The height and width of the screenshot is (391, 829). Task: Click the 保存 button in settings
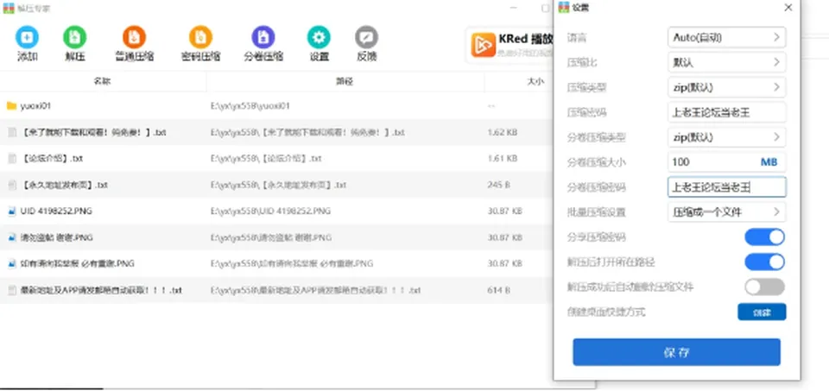coord(676,352)
